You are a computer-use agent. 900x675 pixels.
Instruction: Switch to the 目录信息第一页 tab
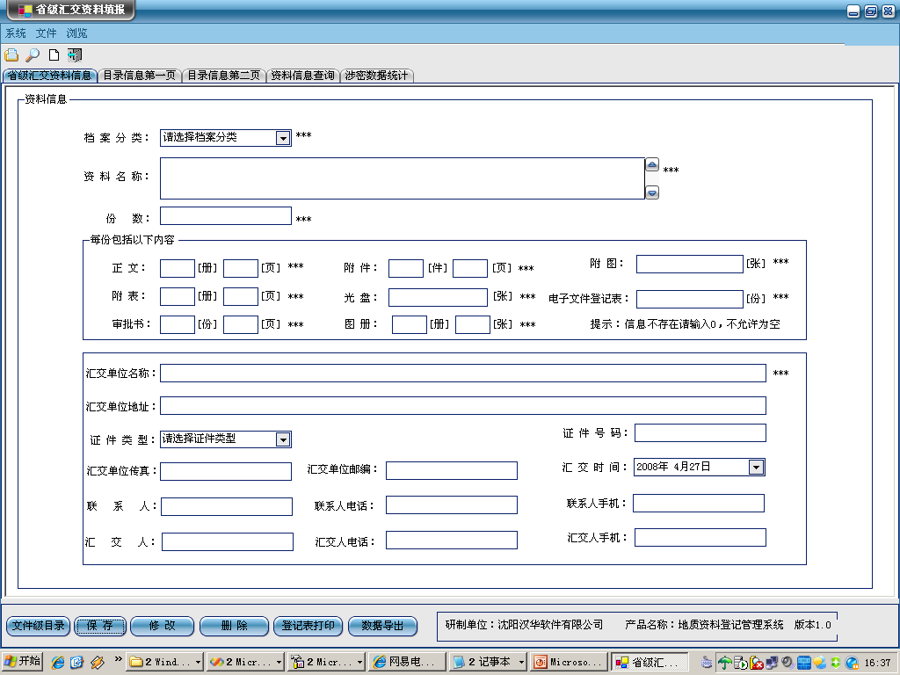pyautogui.click(x=139, y=76)
